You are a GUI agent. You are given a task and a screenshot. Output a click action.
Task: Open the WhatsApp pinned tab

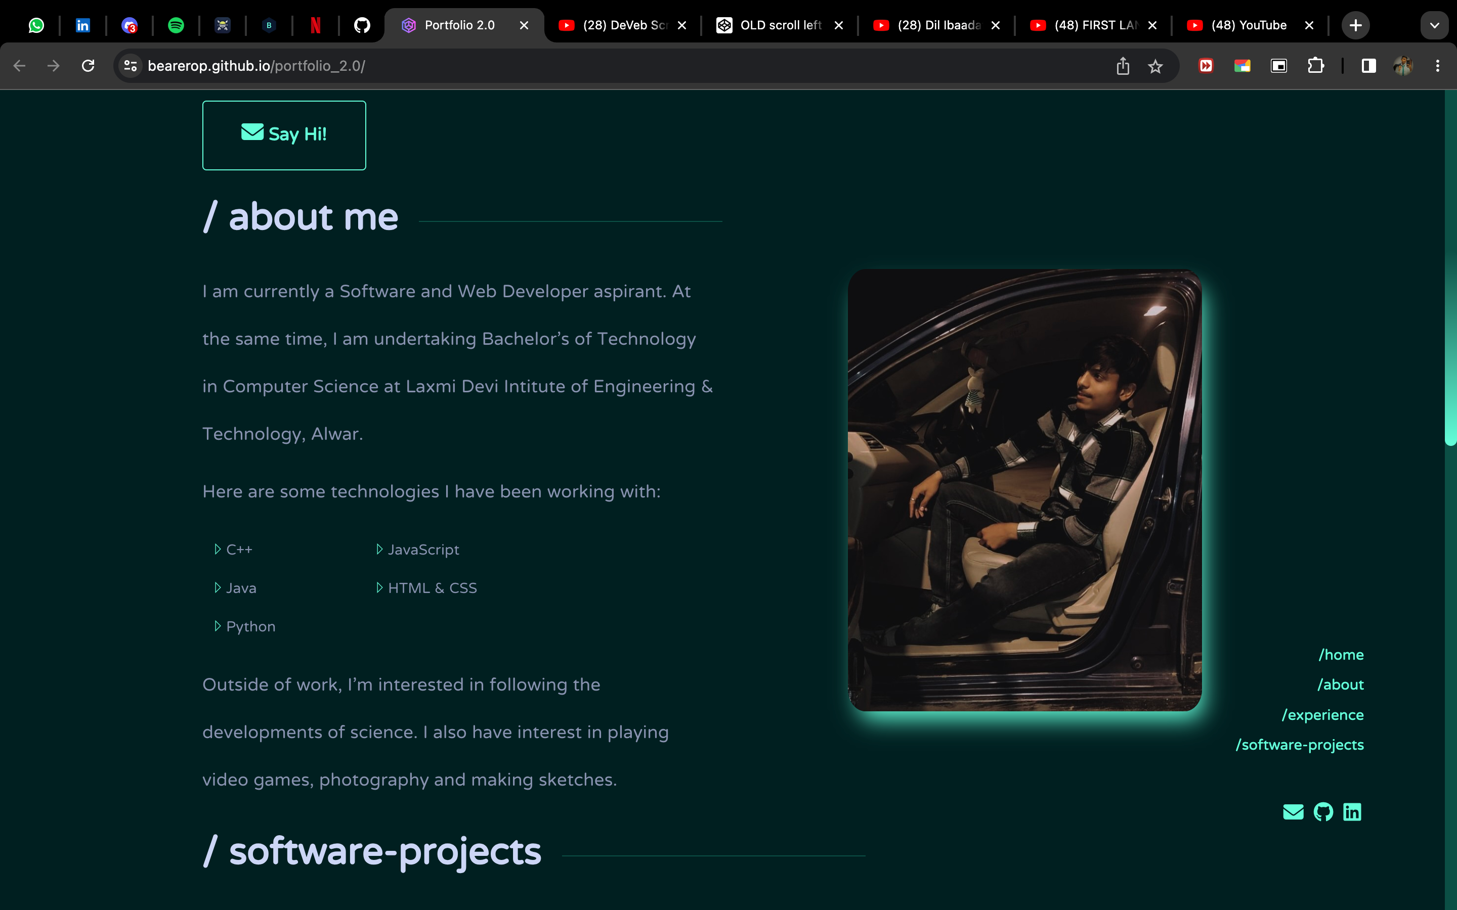(x=36, y=25)
